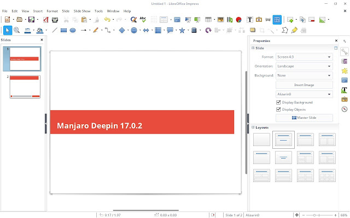Select the Curve pencil drawing tool
This screenshot has height=218, width=350.
click(x=96, y=30)
